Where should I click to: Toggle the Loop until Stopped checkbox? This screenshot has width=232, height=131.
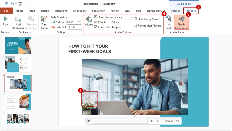click(96, 27)
